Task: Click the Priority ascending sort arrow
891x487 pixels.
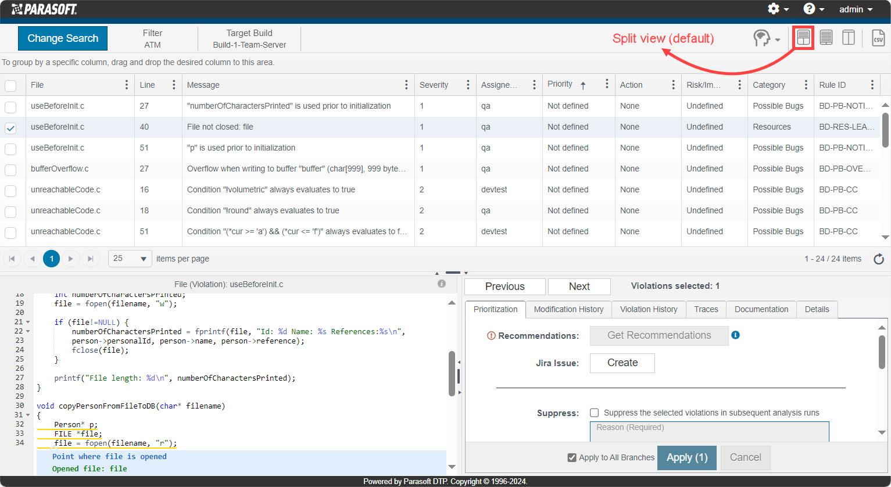Action: pyautogui.click(x=583, y=85)
